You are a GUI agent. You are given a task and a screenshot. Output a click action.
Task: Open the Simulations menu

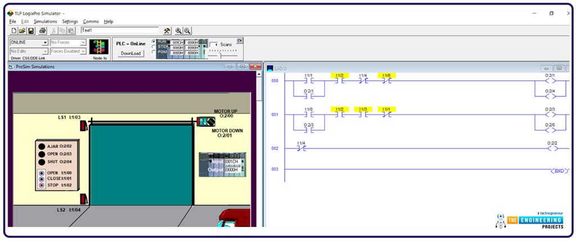46,21
